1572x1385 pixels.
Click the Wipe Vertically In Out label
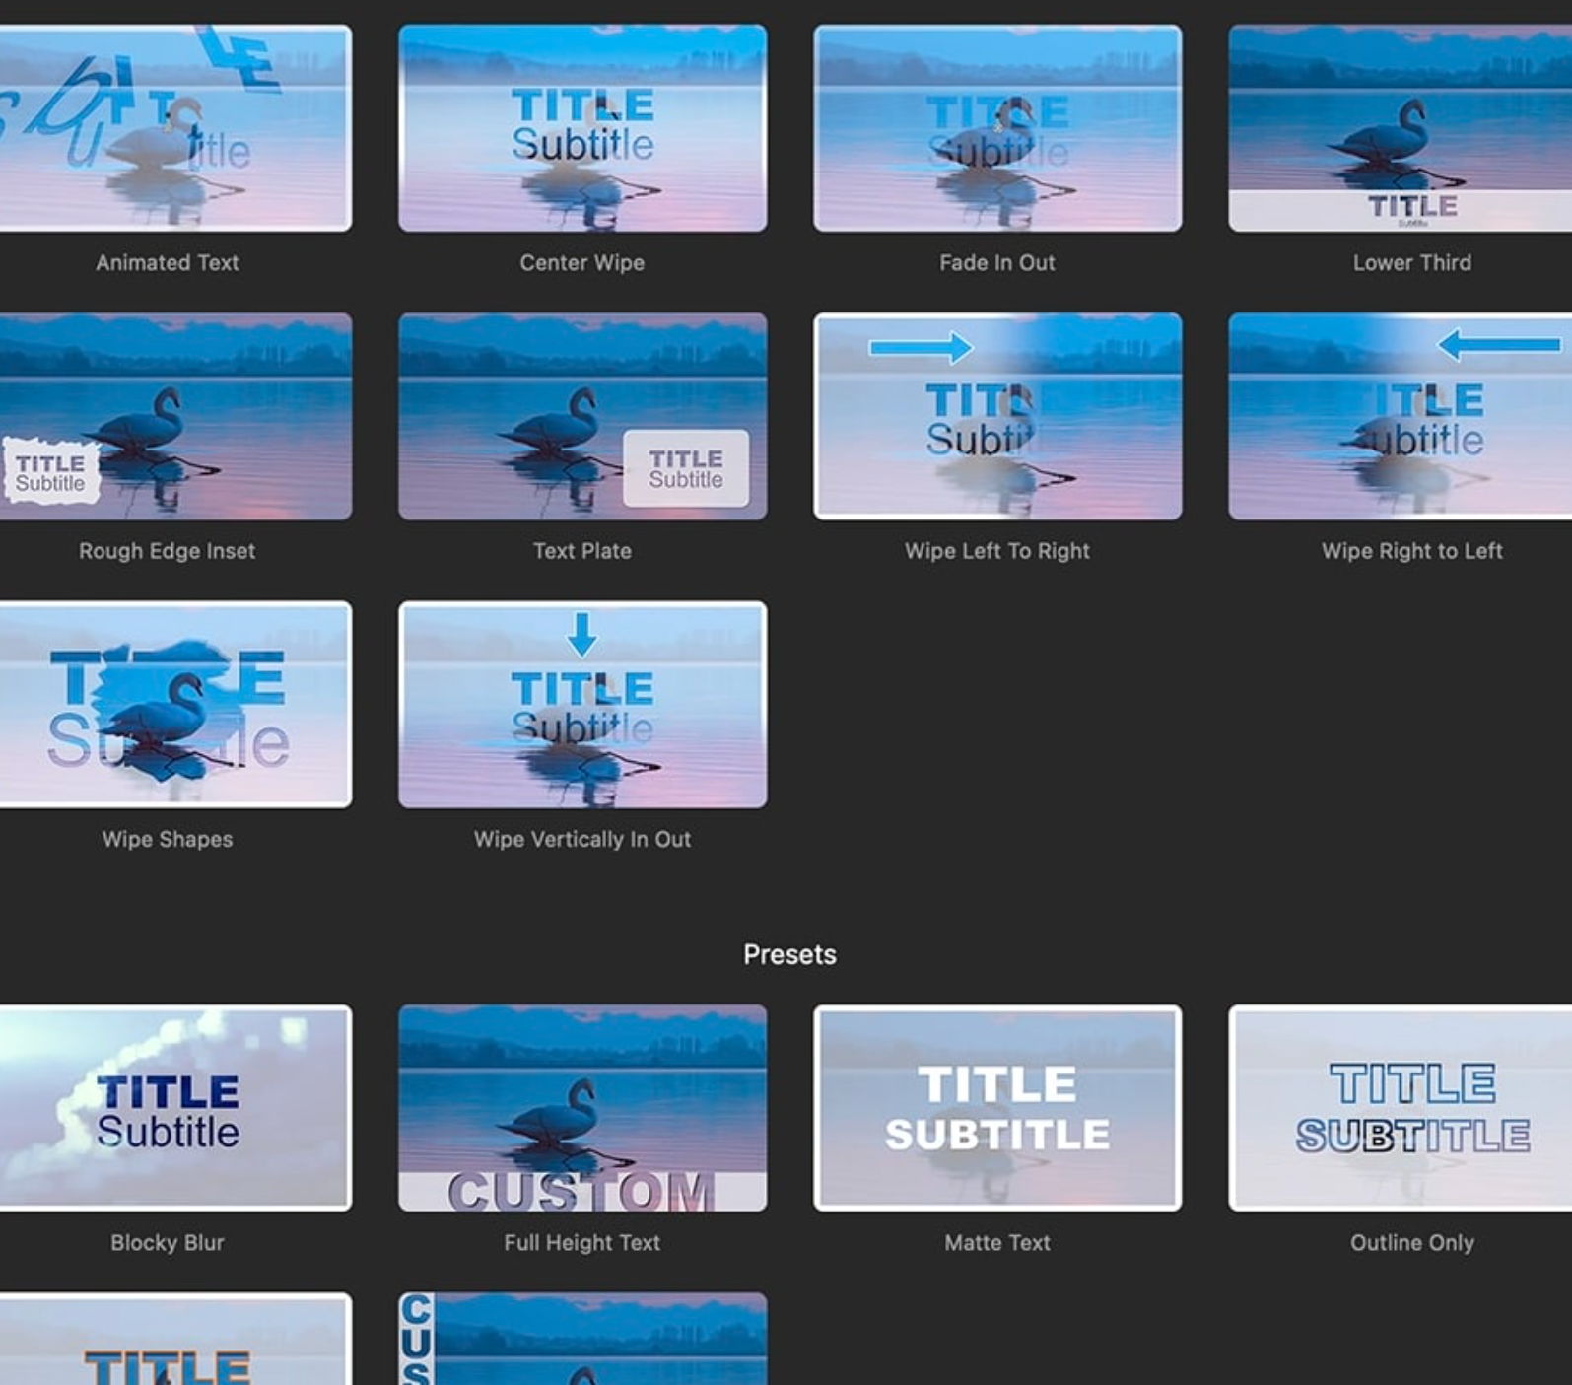pos(582,840)
